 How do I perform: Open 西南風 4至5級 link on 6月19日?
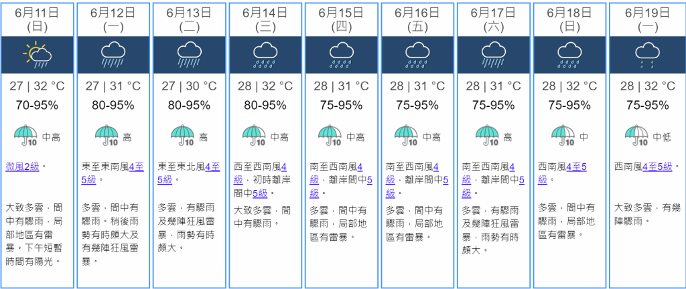pyautogui.click(x=657, y=167)
